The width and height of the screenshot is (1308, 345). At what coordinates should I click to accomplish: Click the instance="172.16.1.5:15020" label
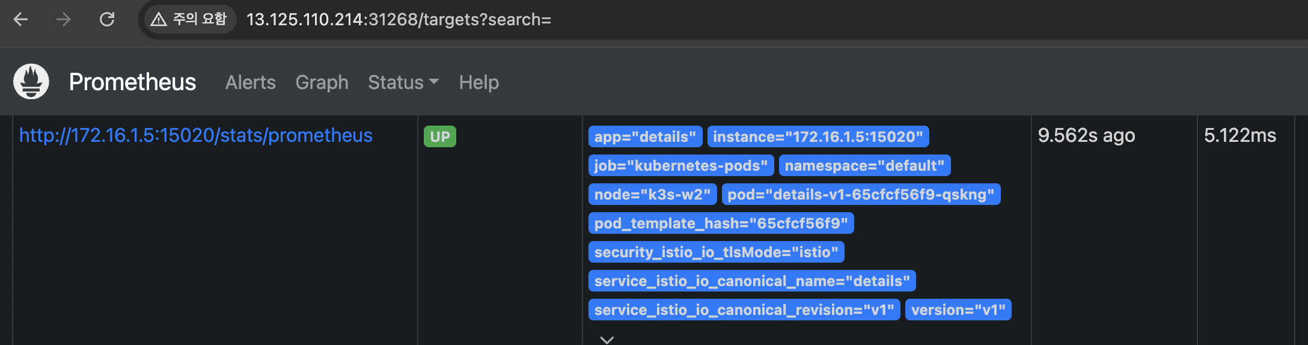tap(818, 136)
